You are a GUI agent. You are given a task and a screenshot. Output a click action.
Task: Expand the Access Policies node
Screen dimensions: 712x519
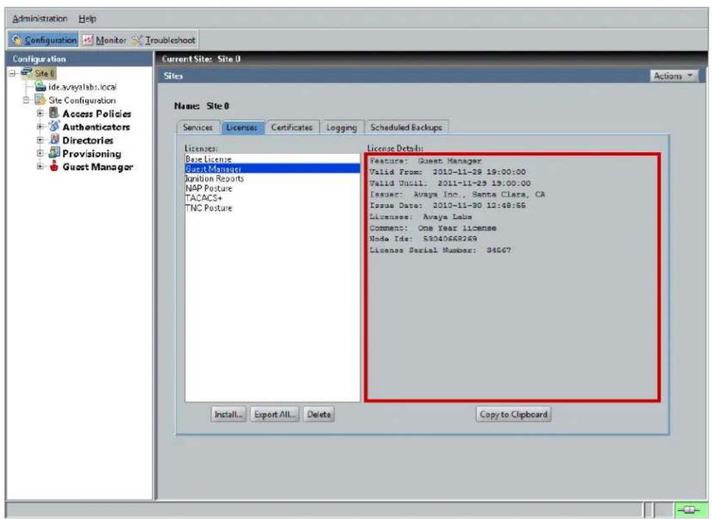[40, 114]
